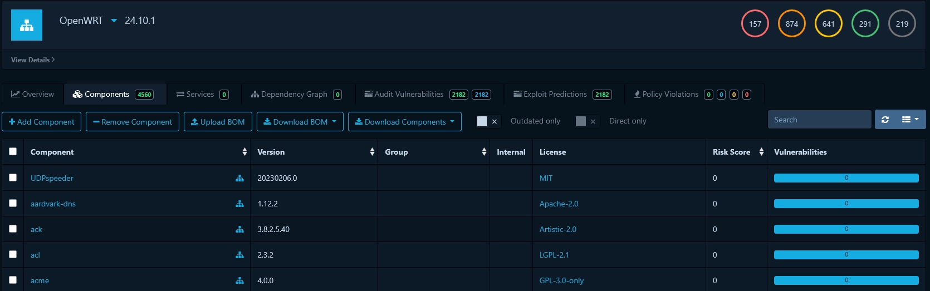This screenshot has width=930, height=291.
Task: Open the Apache-2.0 license link
Action: 559,204
